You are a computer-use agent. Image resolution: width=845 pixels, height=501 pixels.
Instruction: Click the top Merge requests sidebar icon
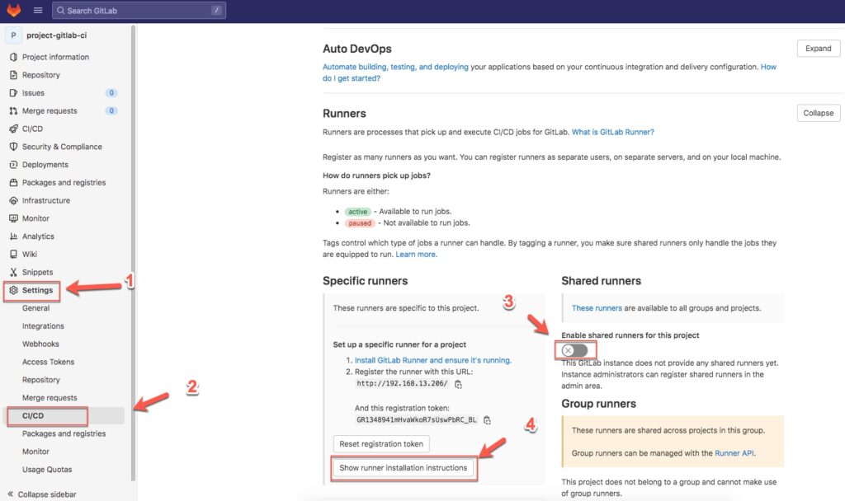click(x=13, y=111)
